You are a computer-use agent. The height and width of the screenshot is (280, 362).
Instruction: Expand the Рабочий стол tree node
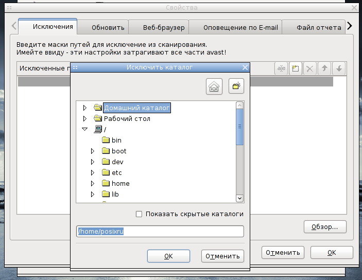click(x=85, y=119)
